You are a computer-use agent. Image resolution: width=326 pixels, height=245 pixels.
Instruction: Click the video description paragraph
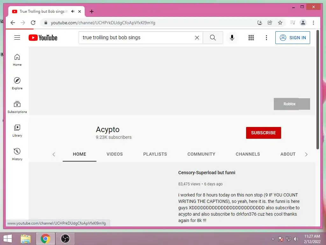239,208
